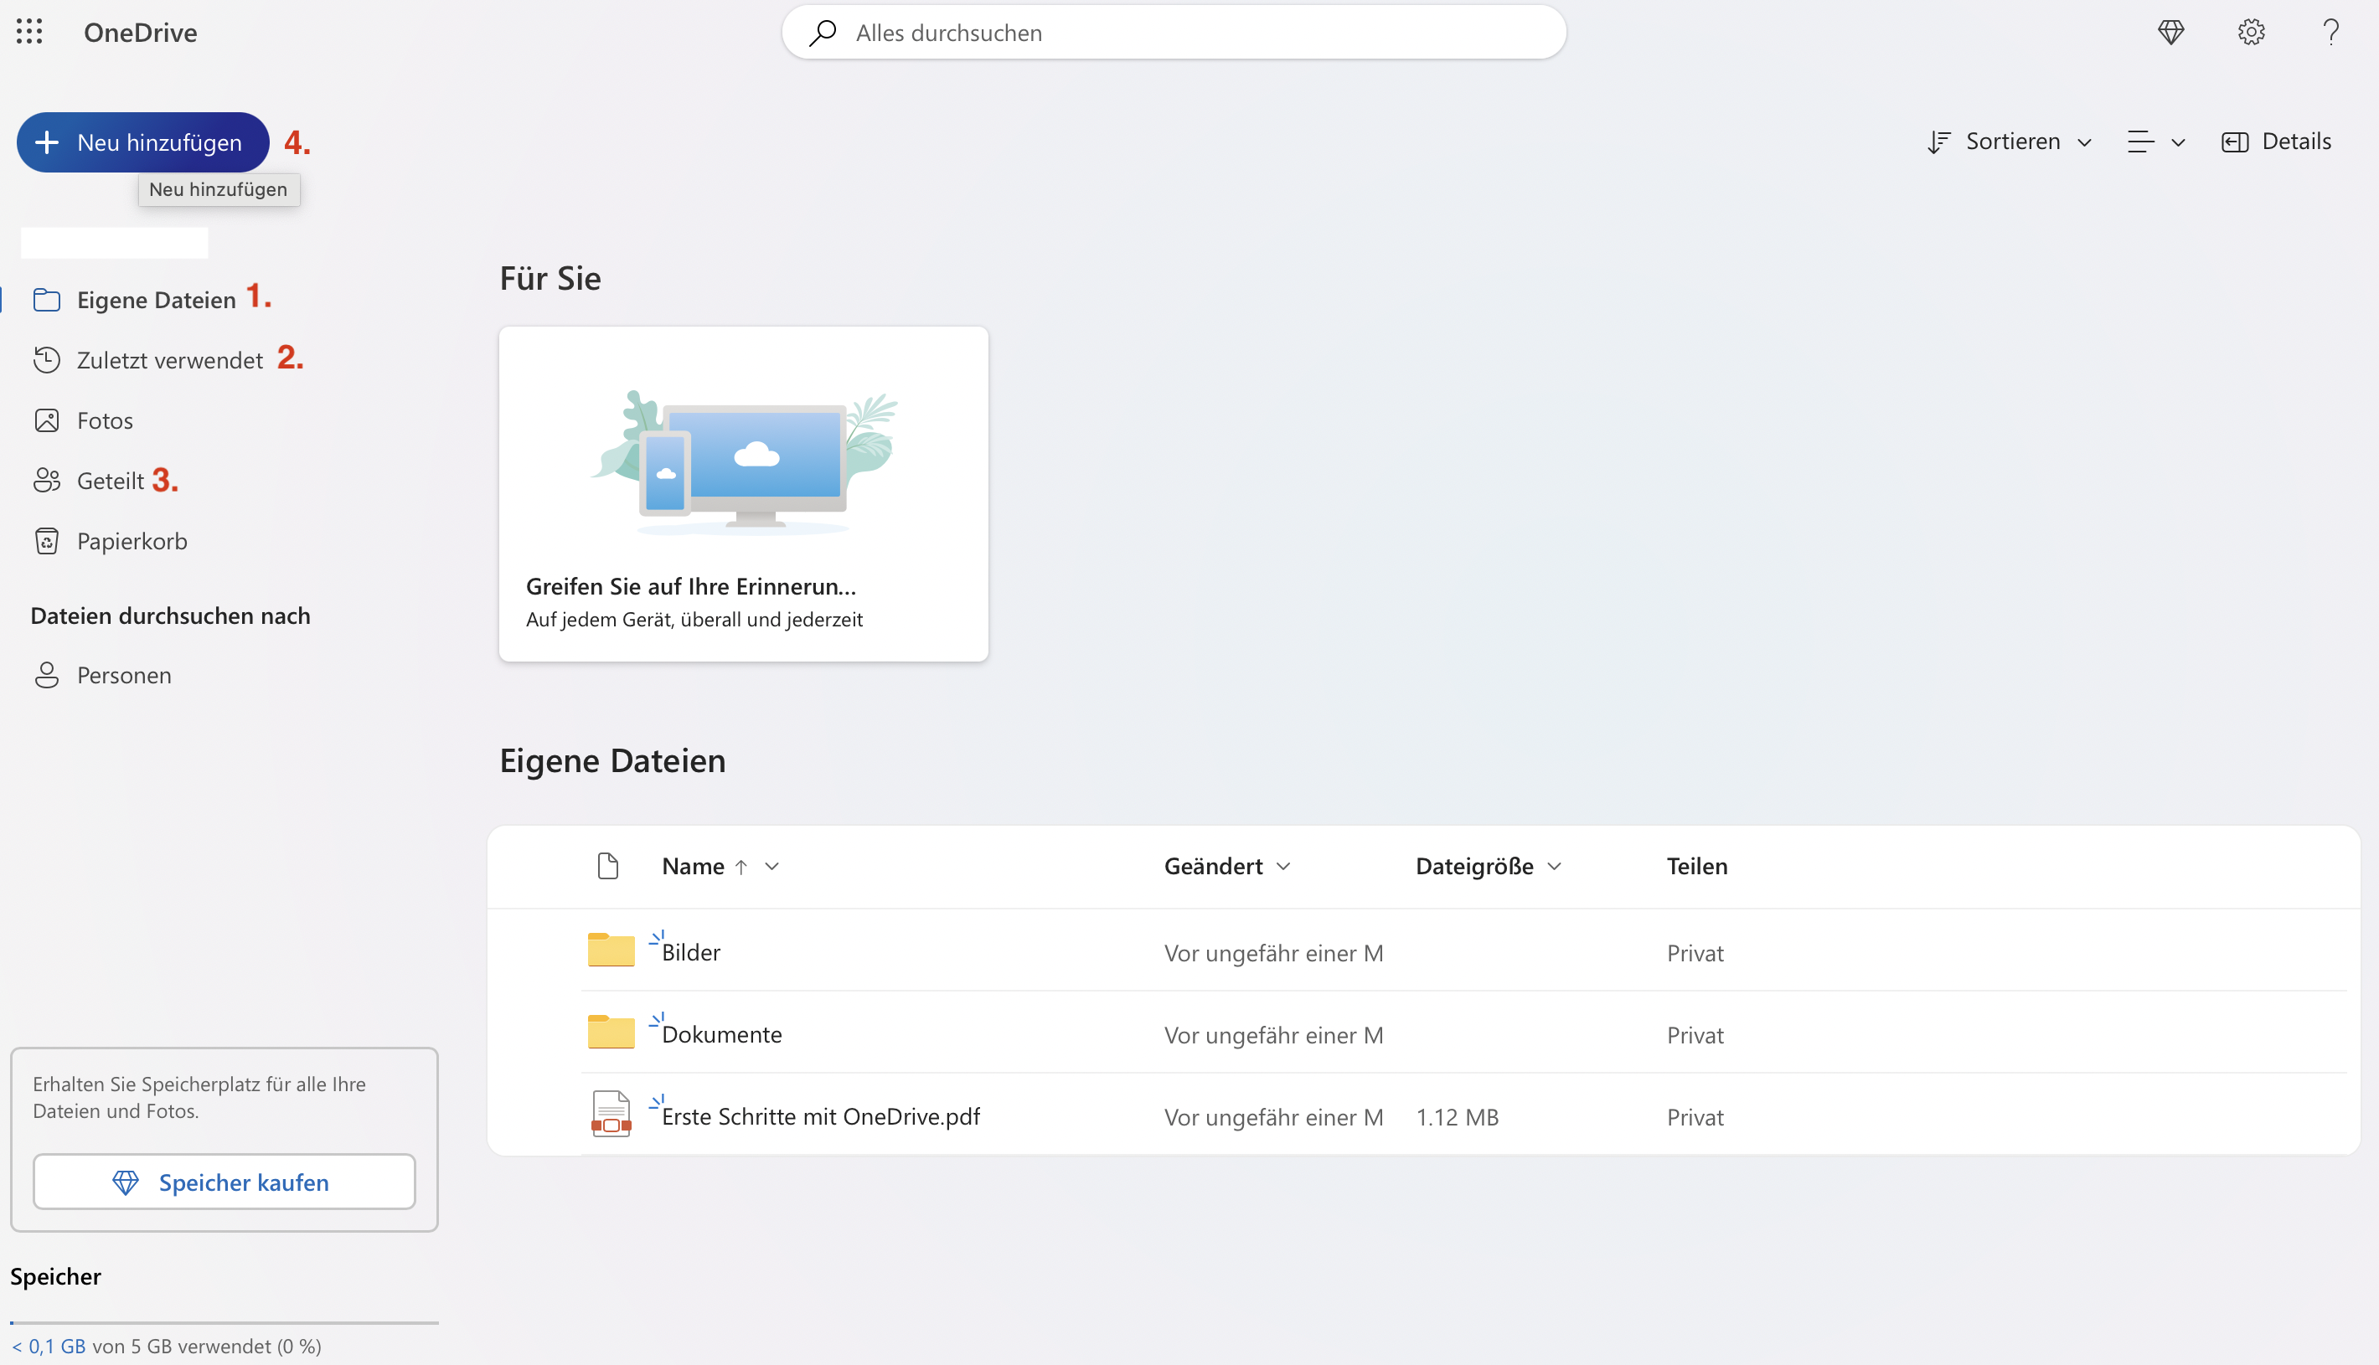Open Fotos section
Viewport: 2379px width, 1365px height.
105,420
